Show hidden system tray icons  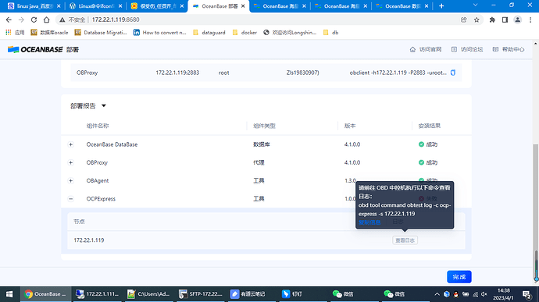(437, 294)
